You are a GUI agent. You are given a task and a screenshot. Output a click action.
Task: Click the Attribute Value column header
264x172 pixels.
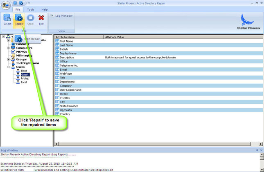point(183,37)
